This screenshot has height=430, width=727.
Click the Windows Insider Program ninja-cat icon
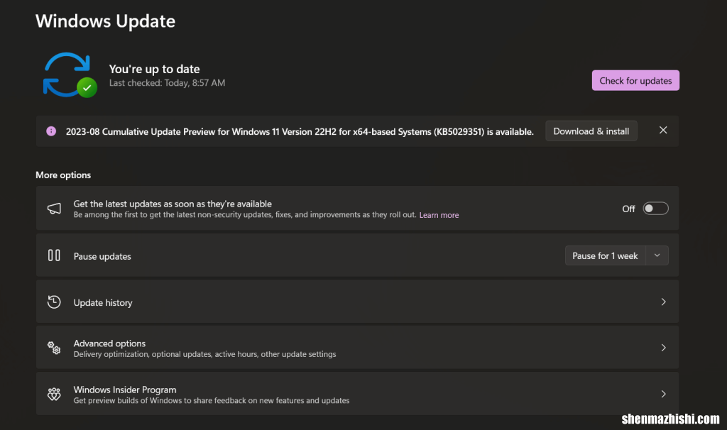(x=54, y=394)
